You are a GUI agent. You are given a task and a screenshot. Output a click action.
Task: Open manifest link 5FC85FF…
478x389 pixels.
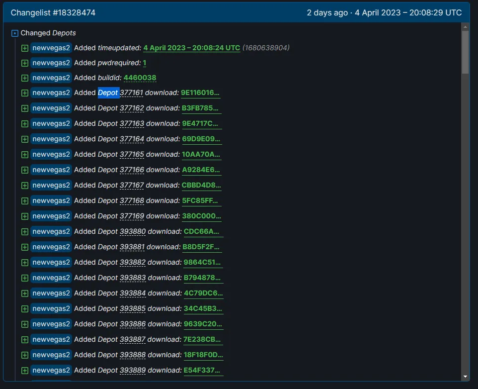tap(202, 200)
